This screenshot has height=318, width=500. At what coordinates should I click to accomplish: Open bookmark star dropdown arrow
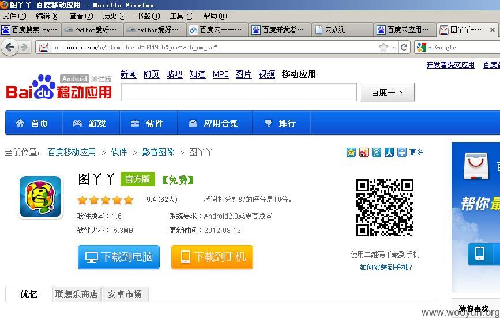coord(393,47)
